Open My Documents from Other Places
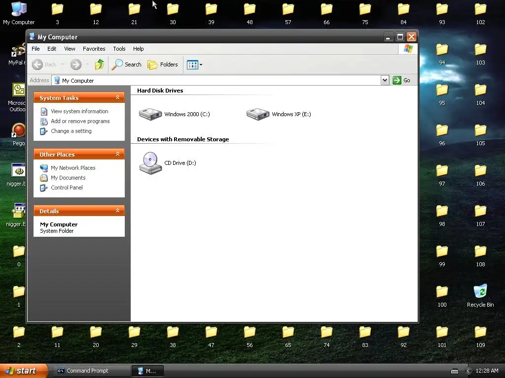This screenshot has height=378, width=505. point(68,178)
